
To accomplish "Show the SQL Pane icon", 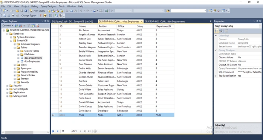I will point(13,15).
